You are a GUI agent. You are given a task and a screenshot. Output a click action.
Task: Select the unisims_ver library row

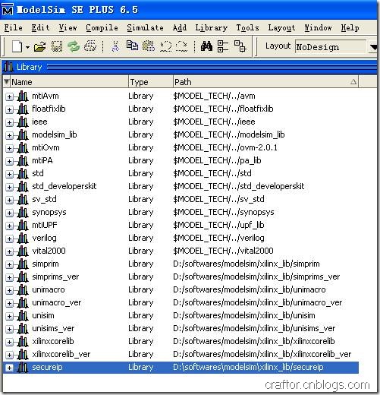click(x=181, y=329)
